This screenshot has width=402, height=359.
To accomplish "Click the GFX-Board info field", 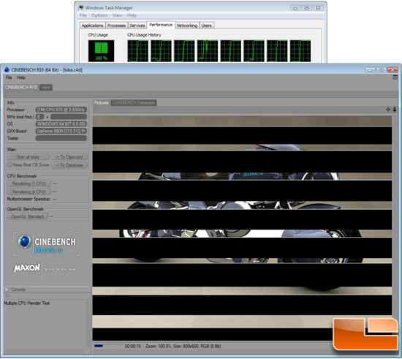I will point(61,131).
